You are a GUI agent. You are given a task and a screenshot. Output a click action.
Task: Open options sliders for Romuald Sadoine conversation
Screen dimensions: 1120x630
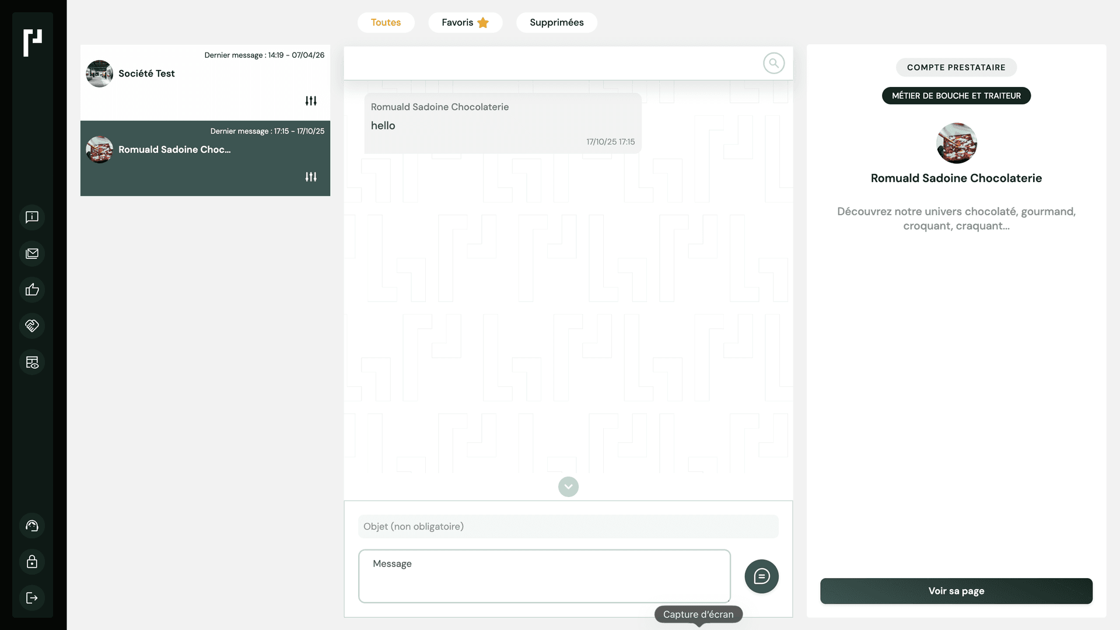[x=311, y=177]
